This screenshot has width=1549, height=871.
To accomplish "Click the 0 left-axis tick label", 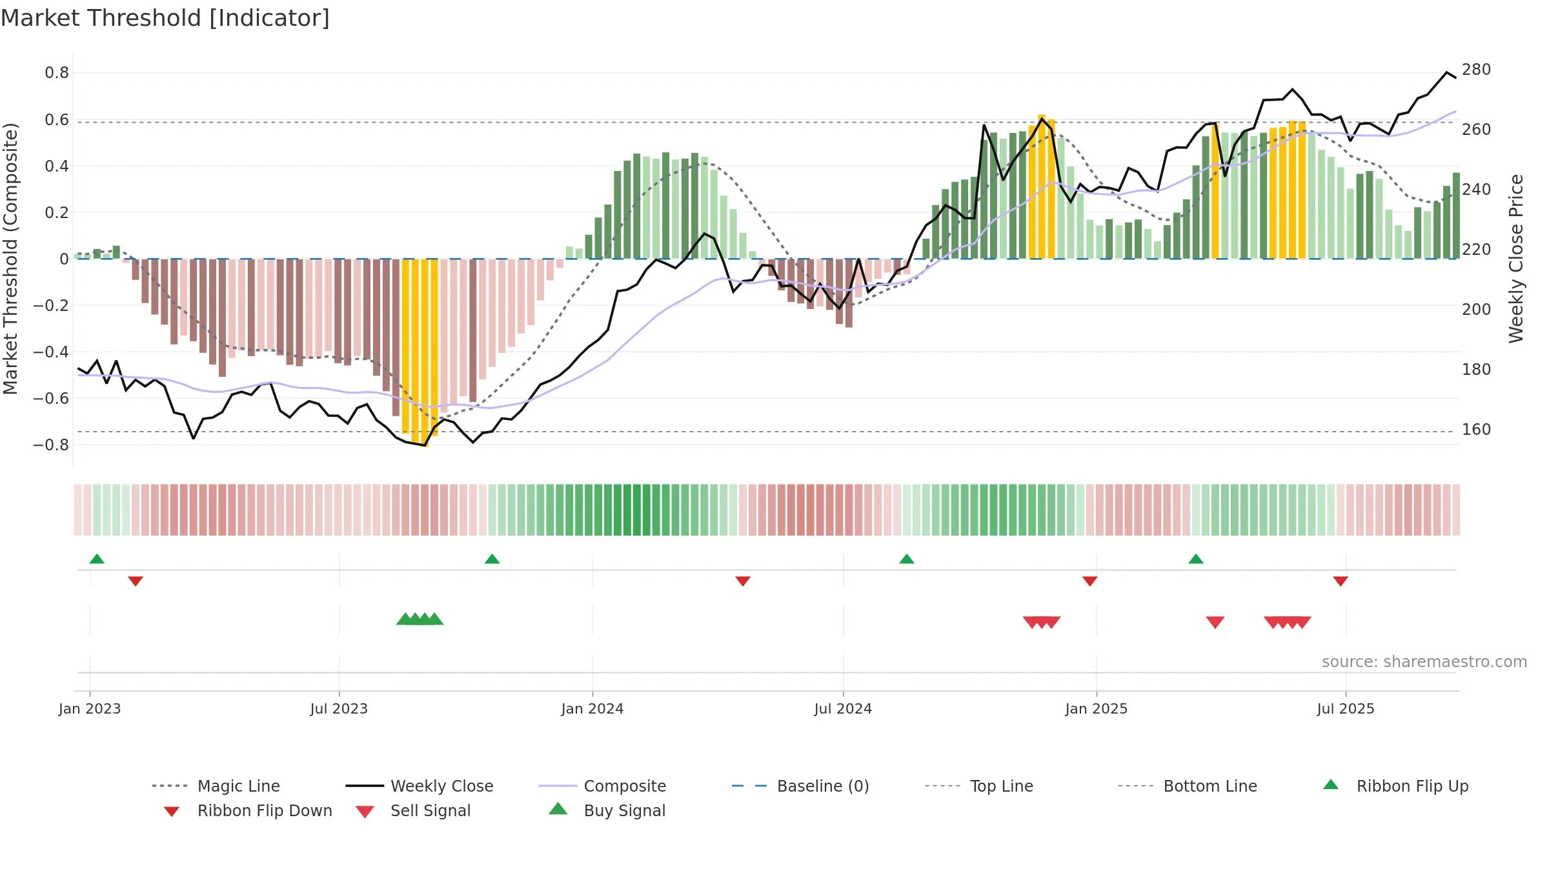I will tap(64, 259).
